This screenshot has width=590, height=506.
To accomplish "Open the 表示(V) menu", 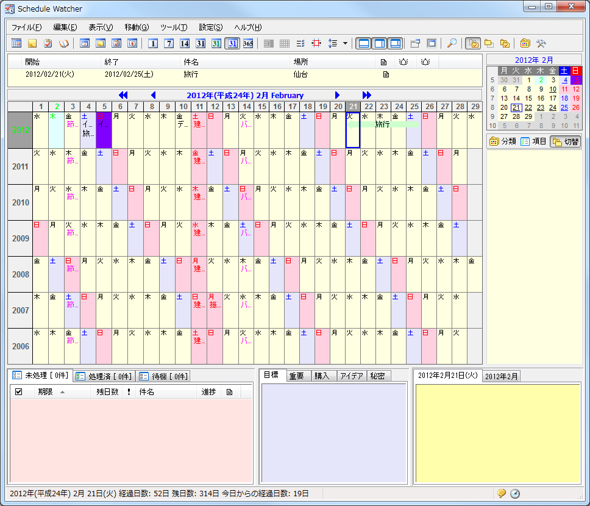I will (x=101, y=27).
